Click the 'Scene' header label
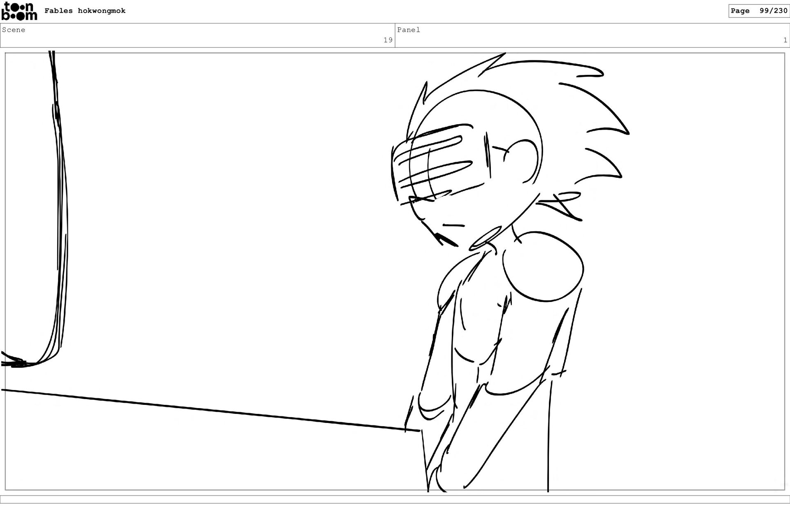Screen dimensions: 790x511 pyautogui.click(x=14, y=30)
